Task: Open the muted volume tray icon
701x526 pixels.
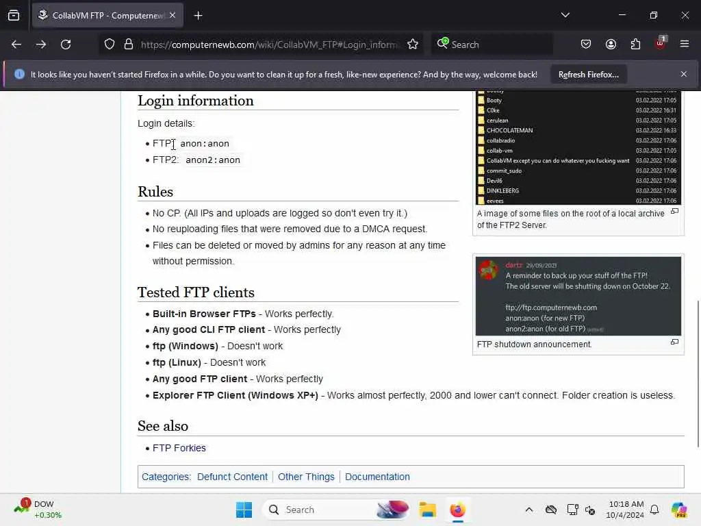Action: [x=590, y=510]
